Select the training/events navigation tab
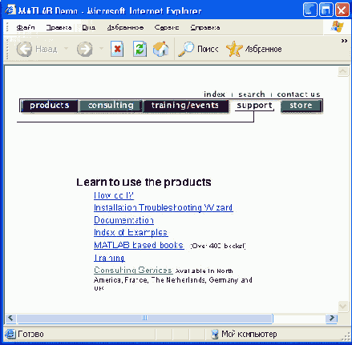Screen dimensions: 352x345 point(185,106)
